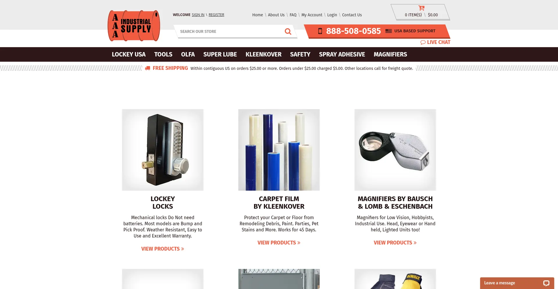Open the Super Lube menu
This screenshot has height=289, width=558.
tap(220, 54)
